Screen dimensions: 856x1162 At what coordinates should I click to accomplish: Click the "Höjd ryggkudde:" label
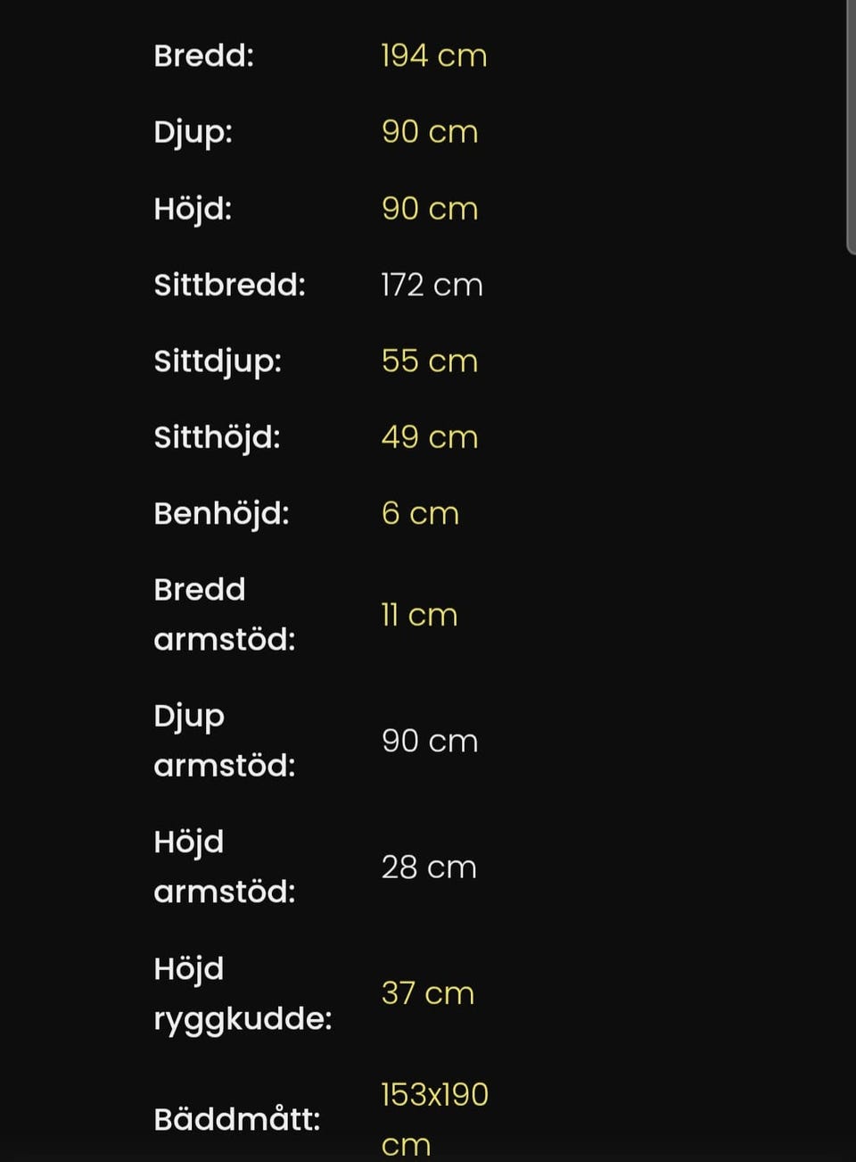[243, 993]
